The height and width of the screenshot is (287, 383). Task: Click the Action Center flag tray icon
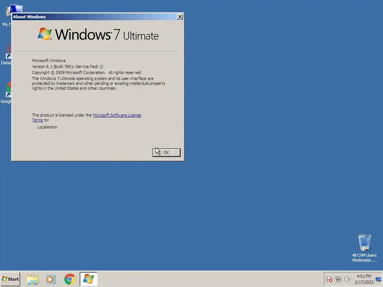coord(329,279)
